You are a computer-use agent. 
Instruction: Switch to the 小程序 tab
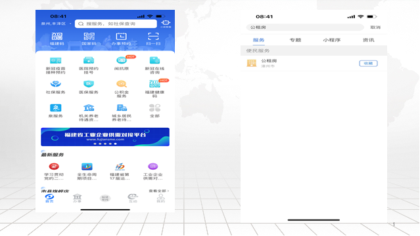coord(332,40)
